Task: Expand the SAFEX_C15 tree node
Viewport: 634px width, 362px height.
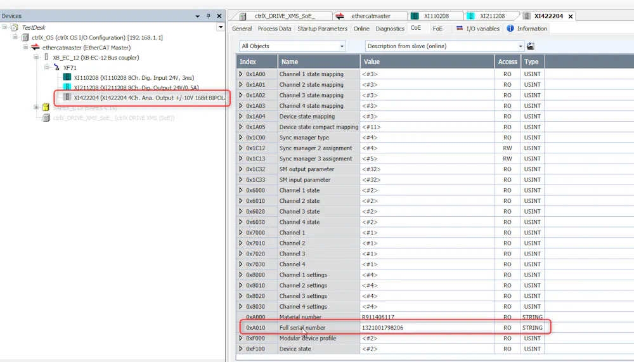Action: (36, 107)
